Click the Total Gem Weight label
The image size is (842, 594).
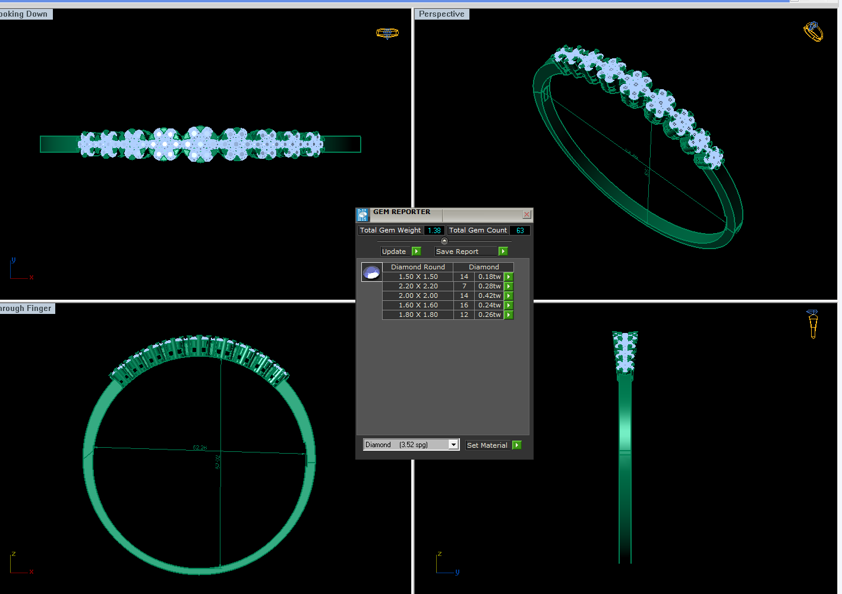[390, 231]
